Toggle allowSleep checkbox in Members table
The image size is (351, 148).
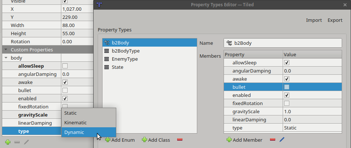(286, 63)
